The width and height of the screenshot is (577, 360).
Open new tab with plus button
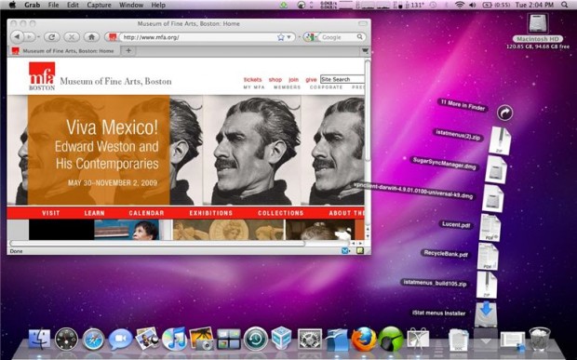point(128,51)
